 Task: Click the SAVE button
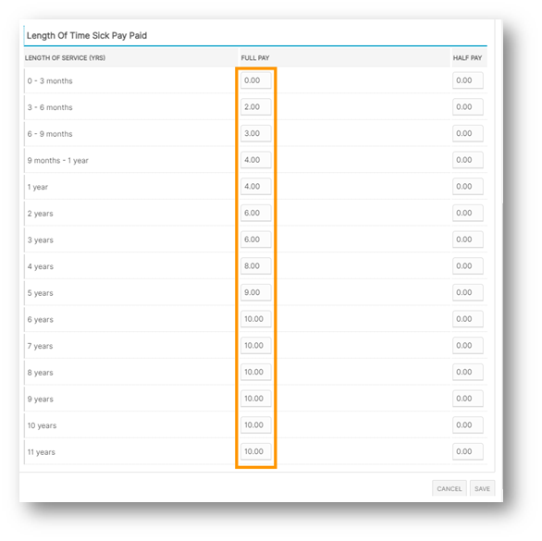coord(482,488)
